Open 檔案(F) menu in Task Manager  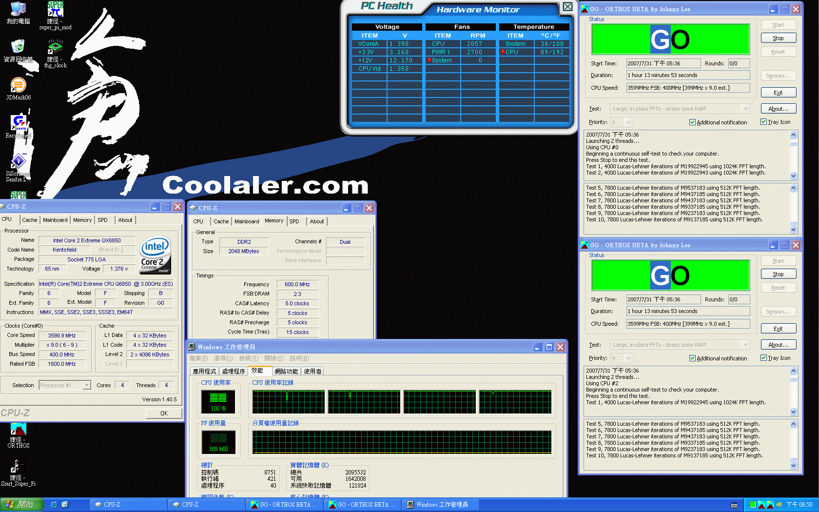click(198, 358)
